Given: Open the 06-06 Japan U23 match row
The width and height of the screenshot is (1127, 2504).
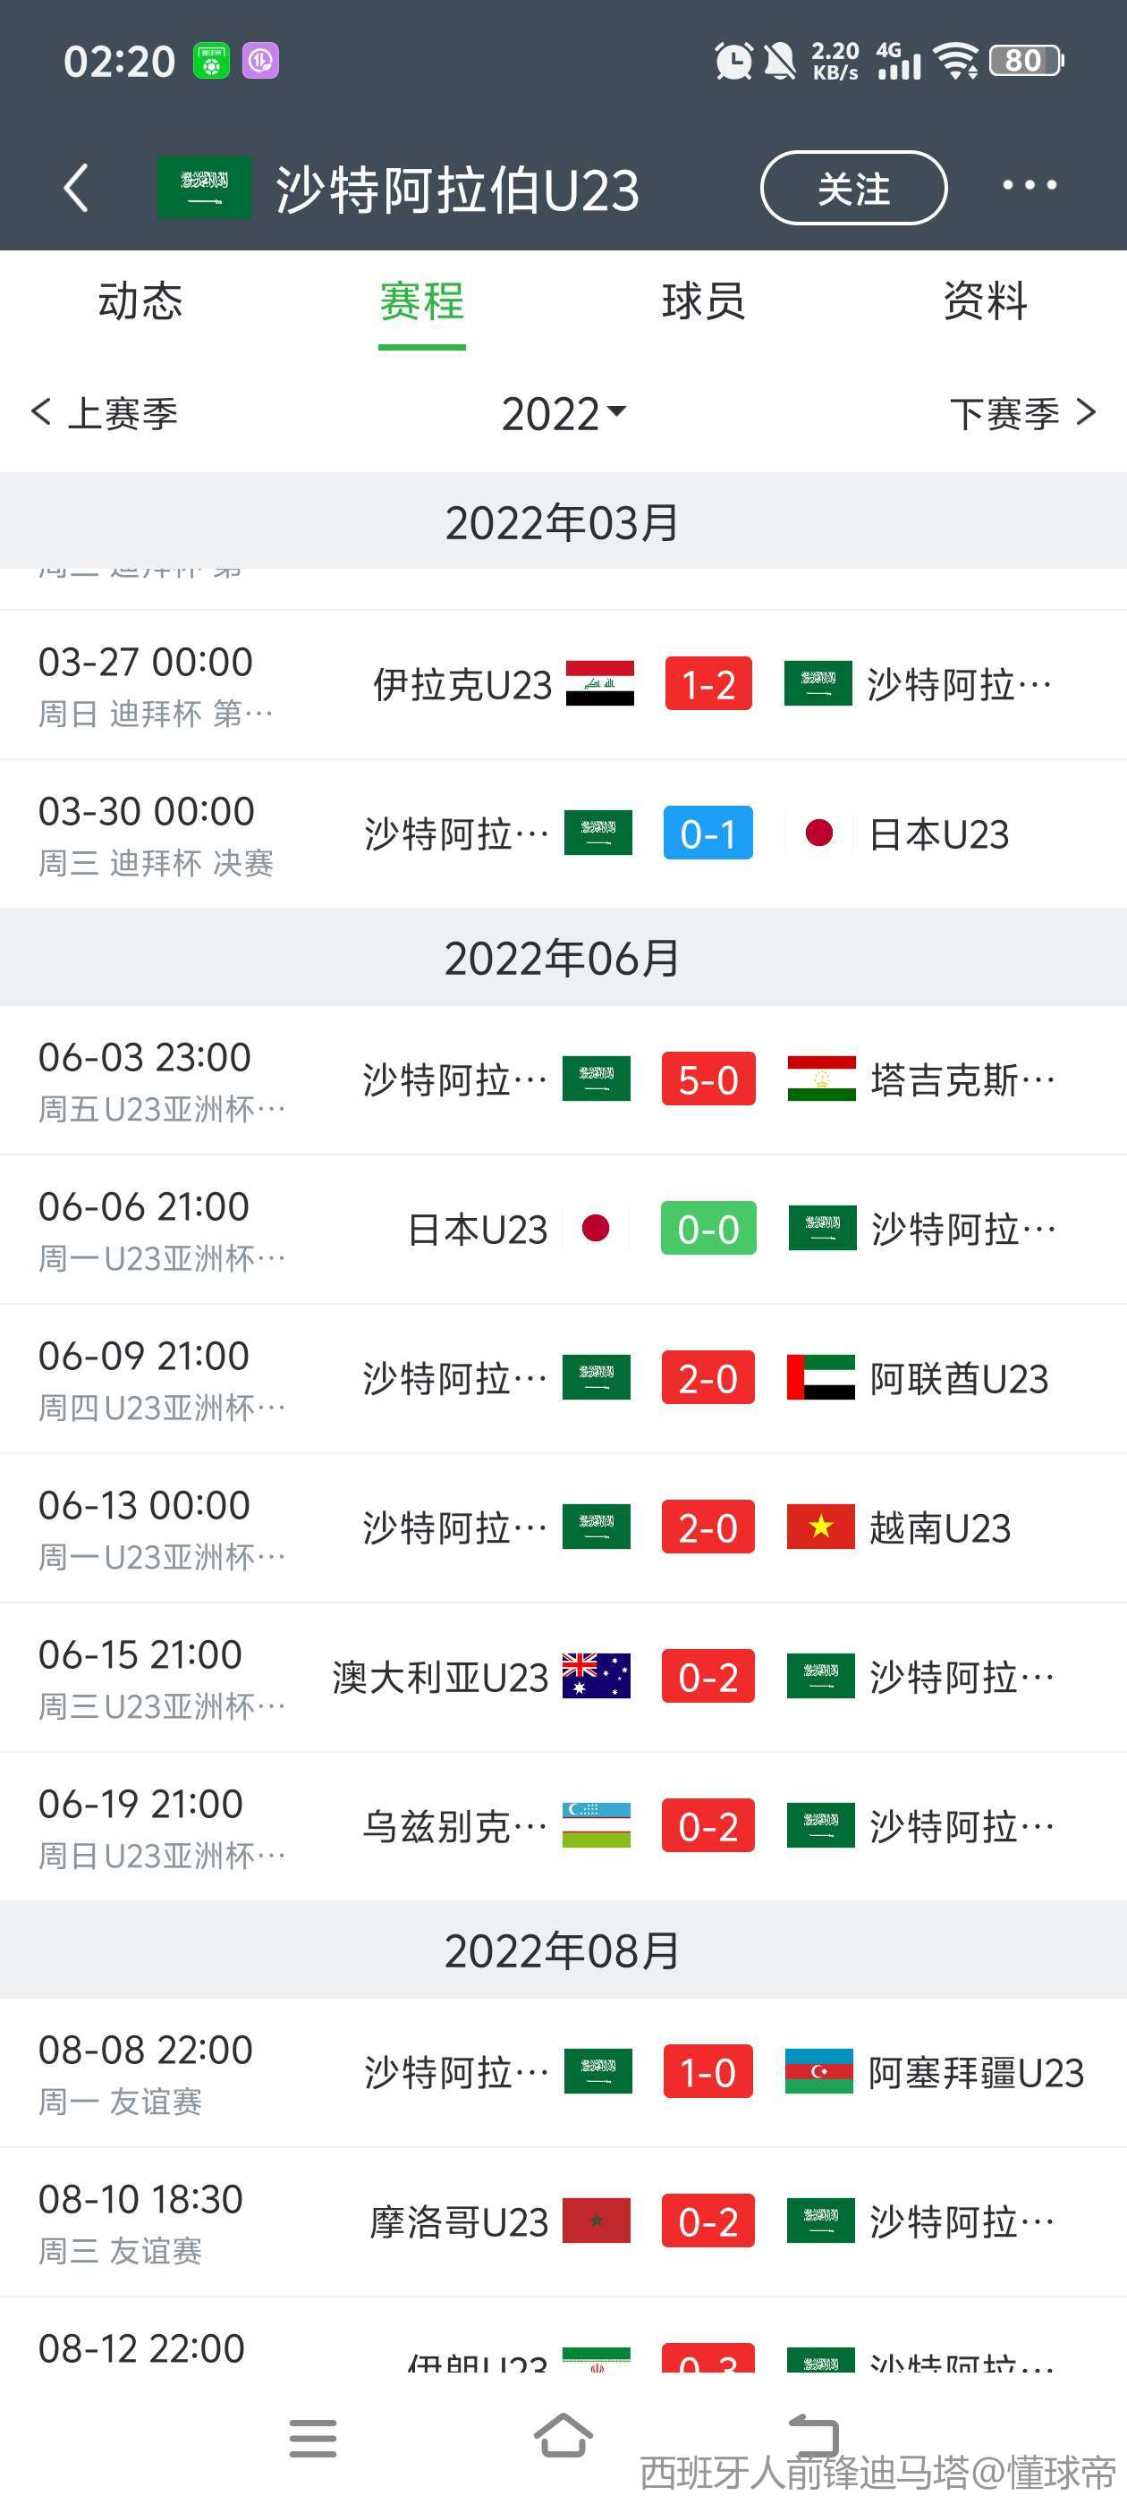Looking at the screenshot, I should click(563, 1230).
